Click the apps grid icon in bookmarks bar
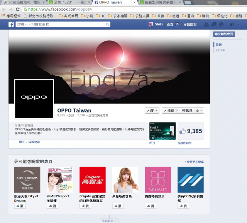The image size is (247, 223). coord(3,16)
